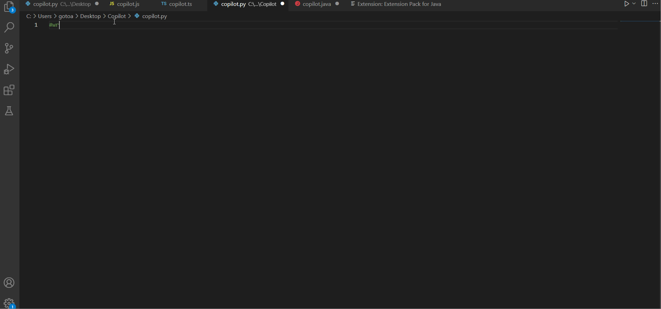661x309 pixels.
Task: Open the Accounts menu icon
Action: (x=9, y=283)
